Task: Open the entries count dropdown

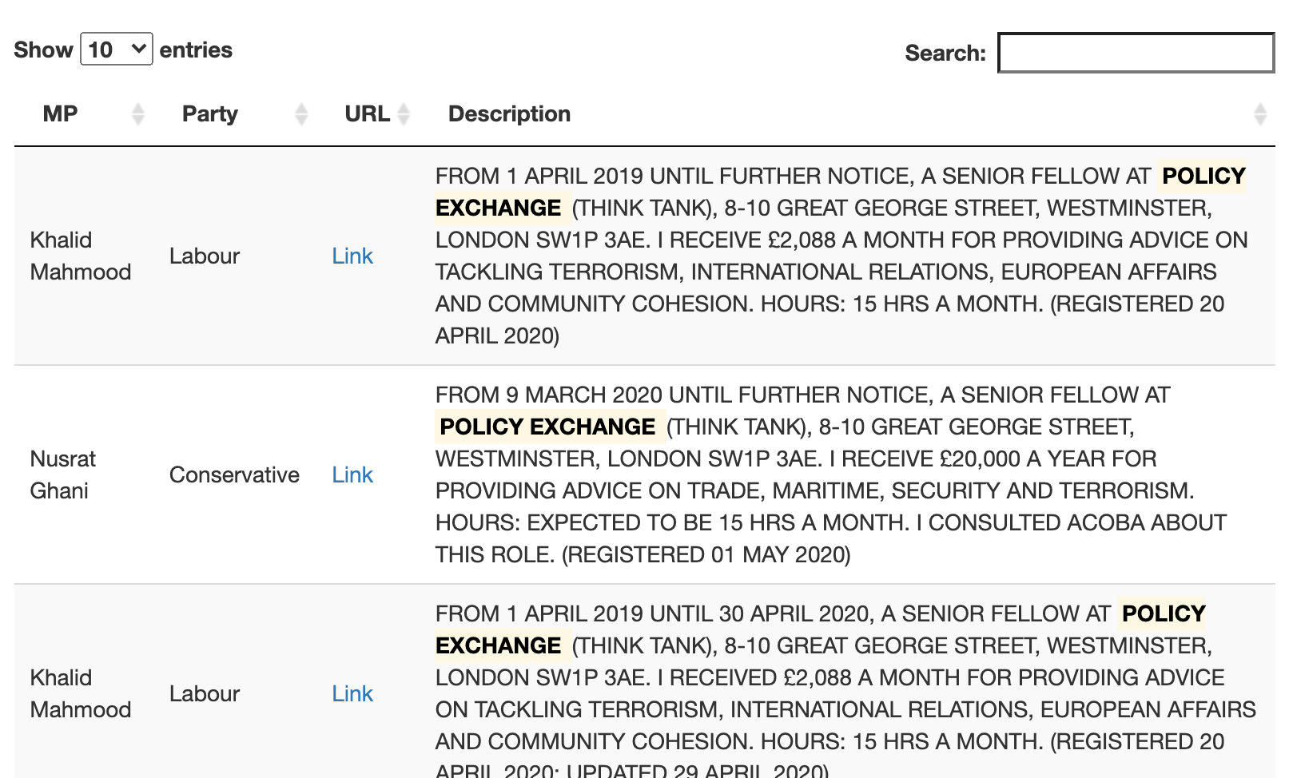Action: [116, 50]
